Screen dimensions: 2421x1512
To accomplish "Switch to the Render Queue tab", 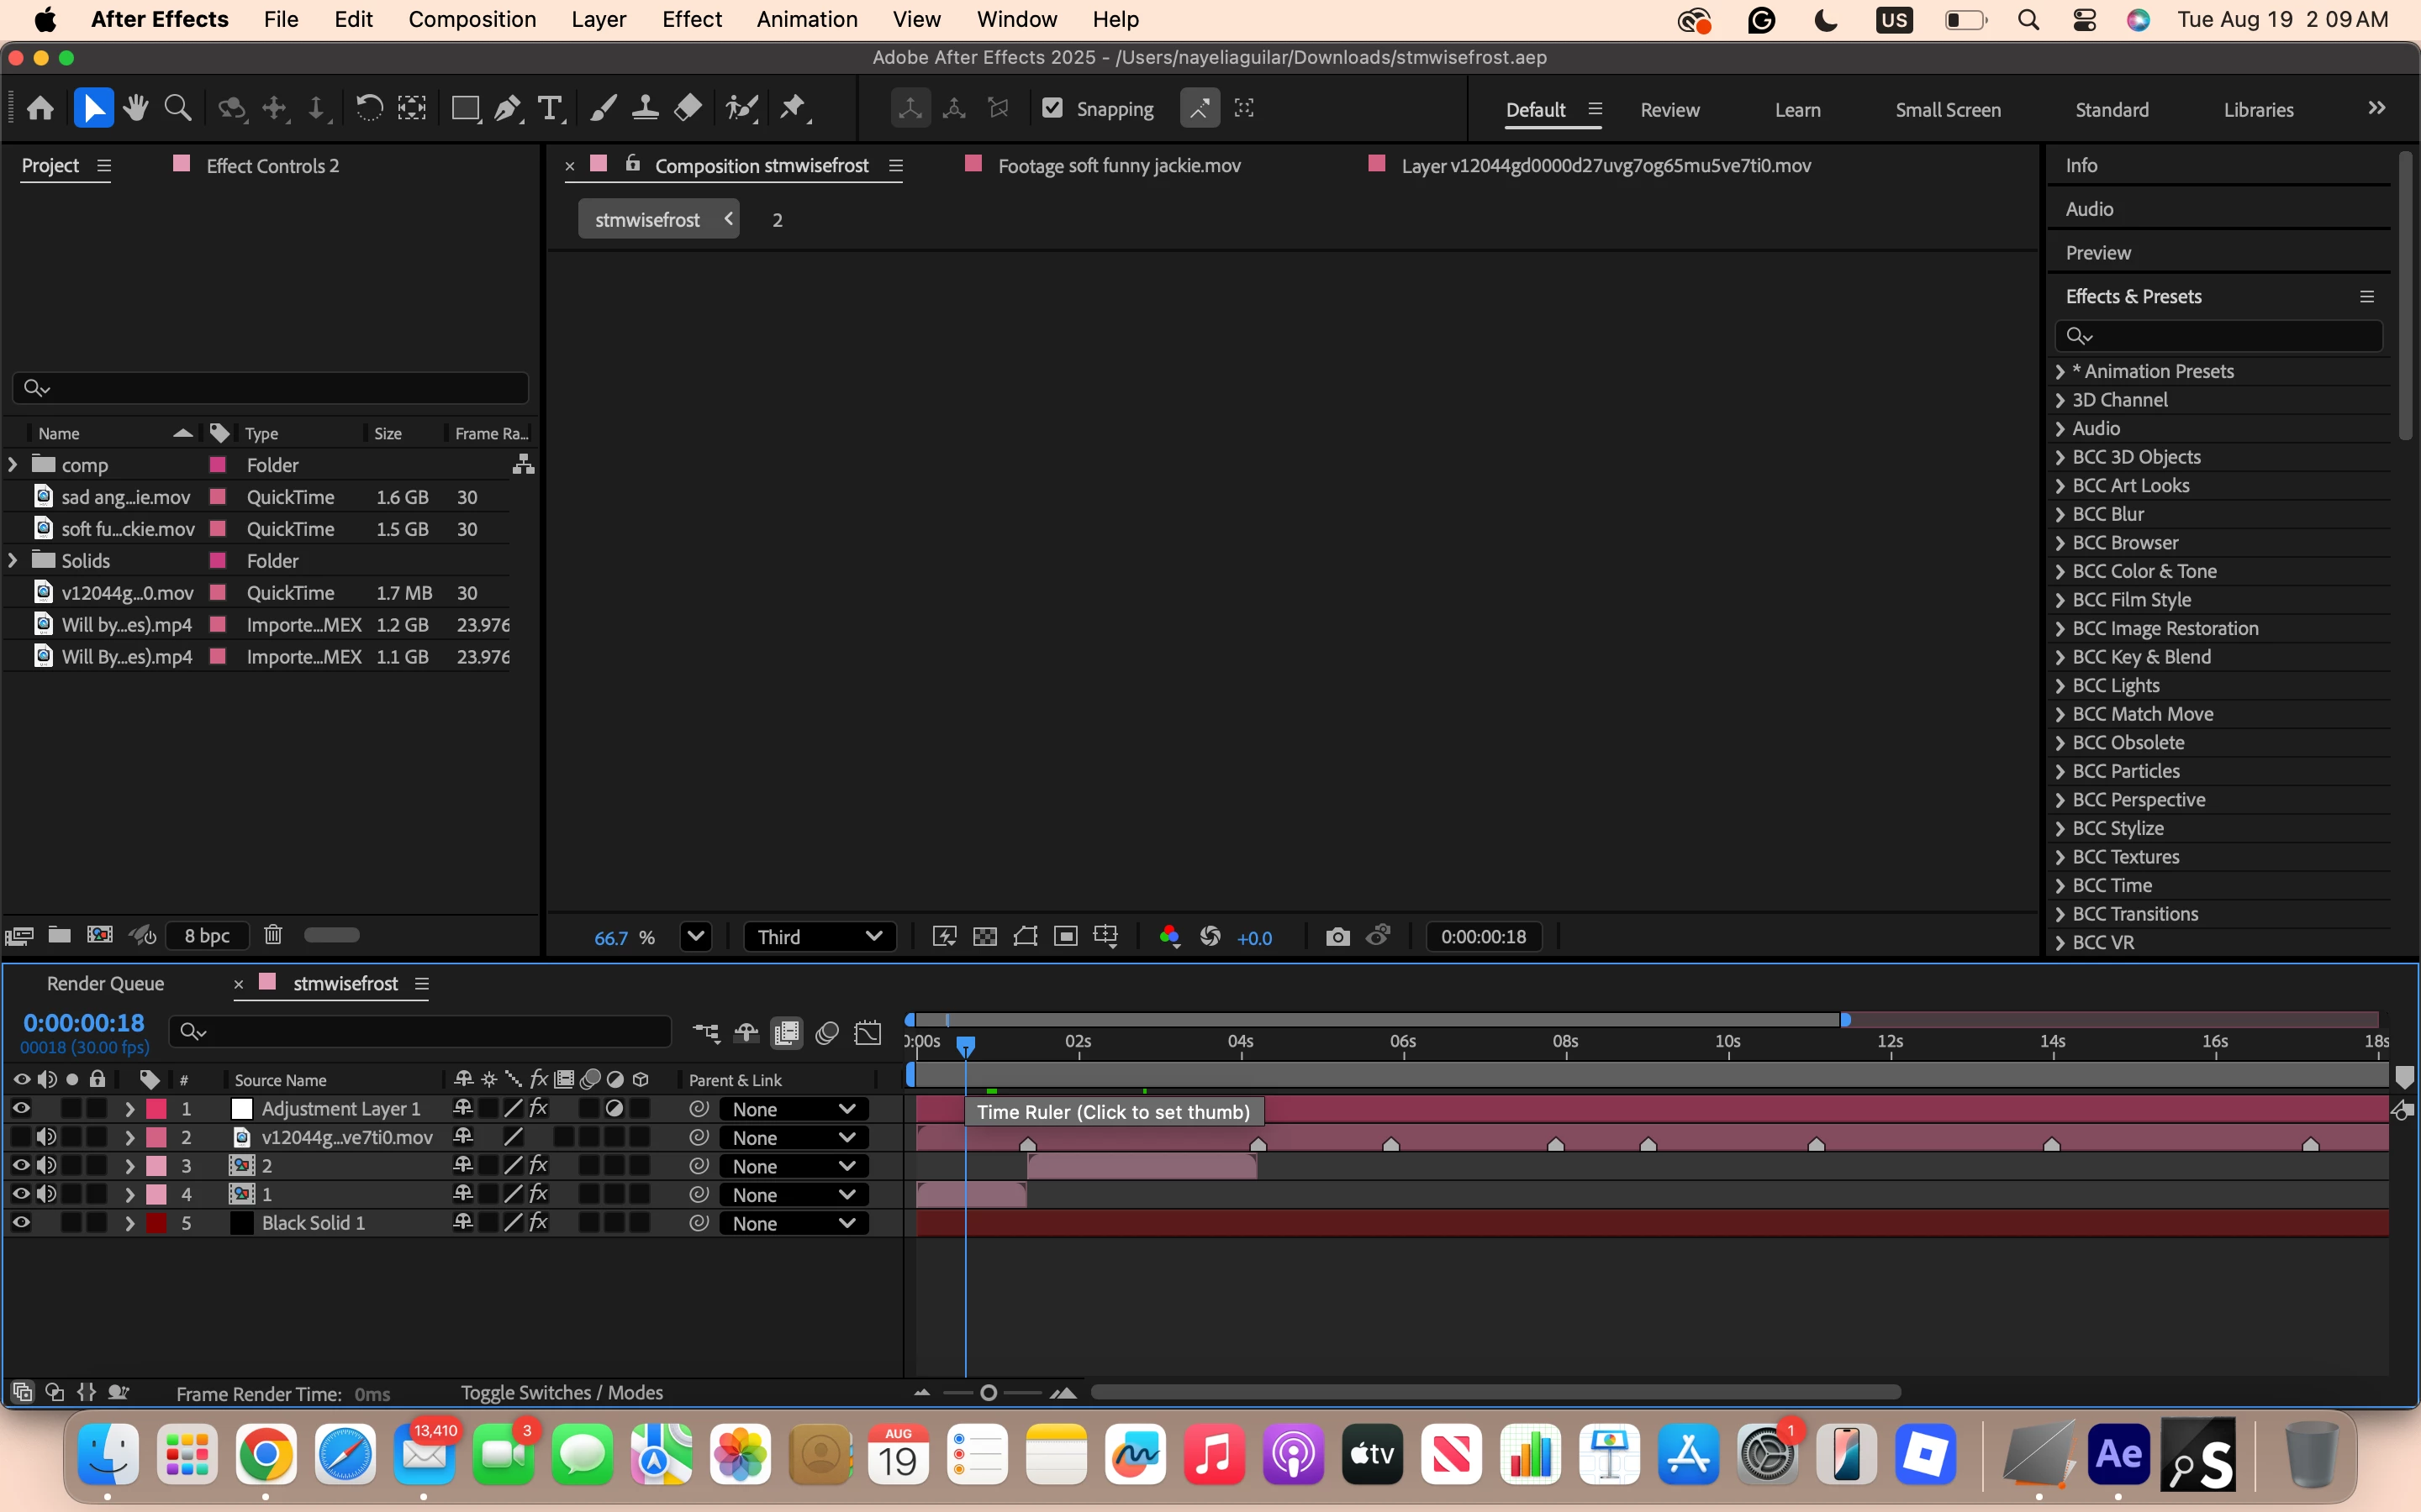I will [105, 983].
